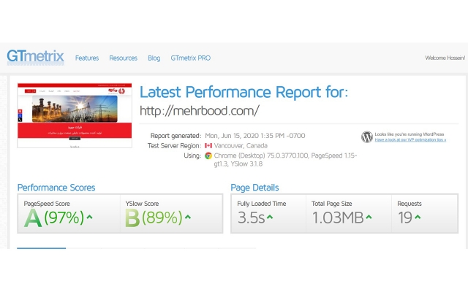This screenshot has width=468, height=292.
Task: Click the PageSpeed grade A (97%)
Action: (x=54, y=218)
